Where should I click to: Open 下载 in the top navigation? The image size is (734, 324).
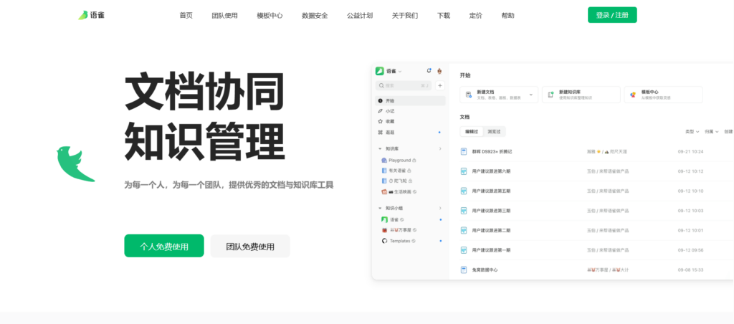[444, 16]
